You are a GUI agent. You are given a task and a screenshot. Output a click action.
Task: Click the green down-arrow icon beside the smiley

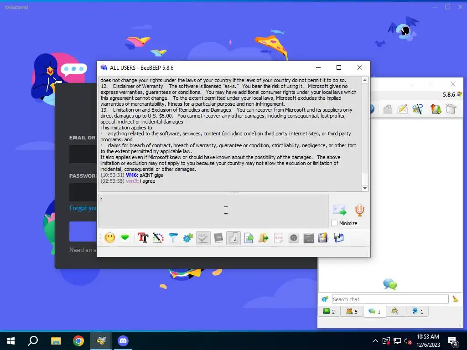125,238
